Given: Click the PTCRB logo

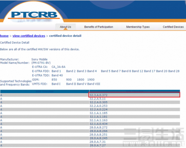Looking at the screenshot, I should 34,15.
